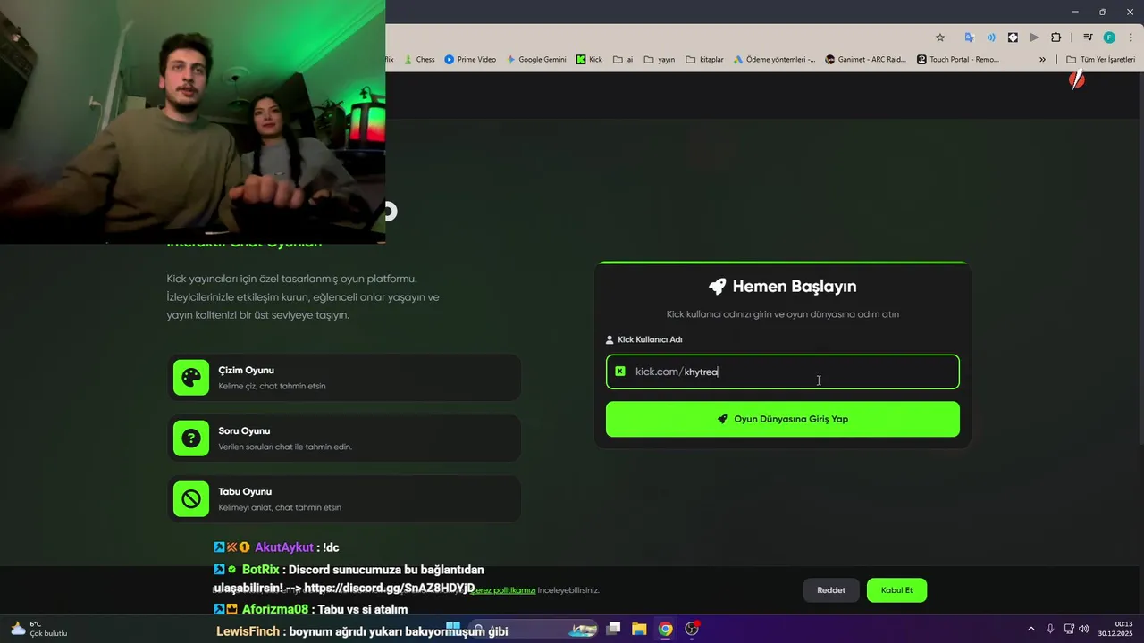Viewport: 1144px width, 643px height.
Task: Expand the 'kitaplar' bookmark folder
Action: [x=704, y=60]
